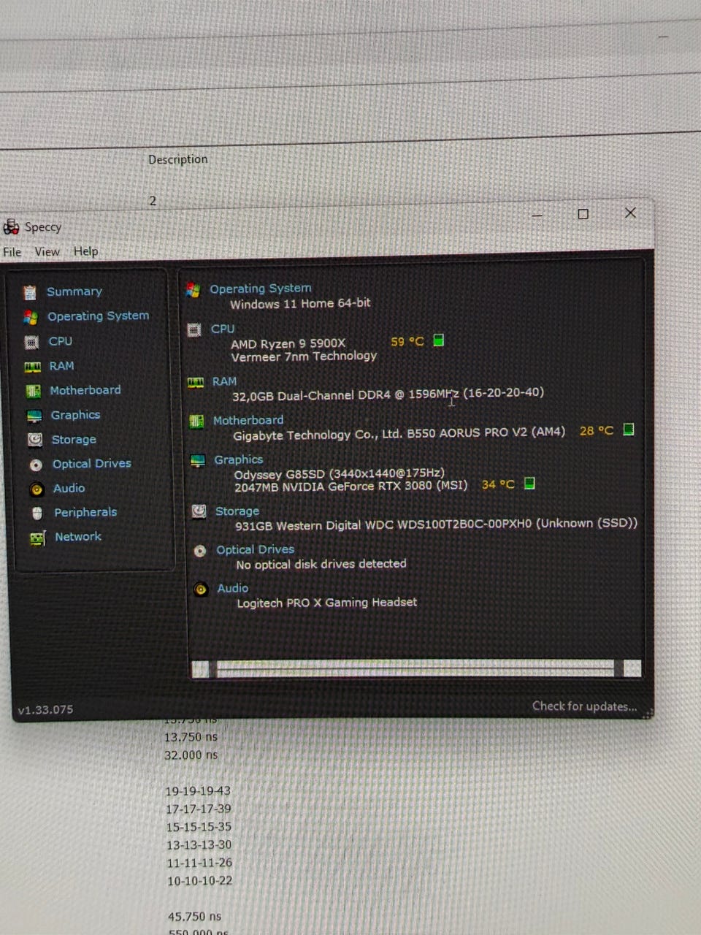Select Operating System in the sidebar

pos(99,316)
